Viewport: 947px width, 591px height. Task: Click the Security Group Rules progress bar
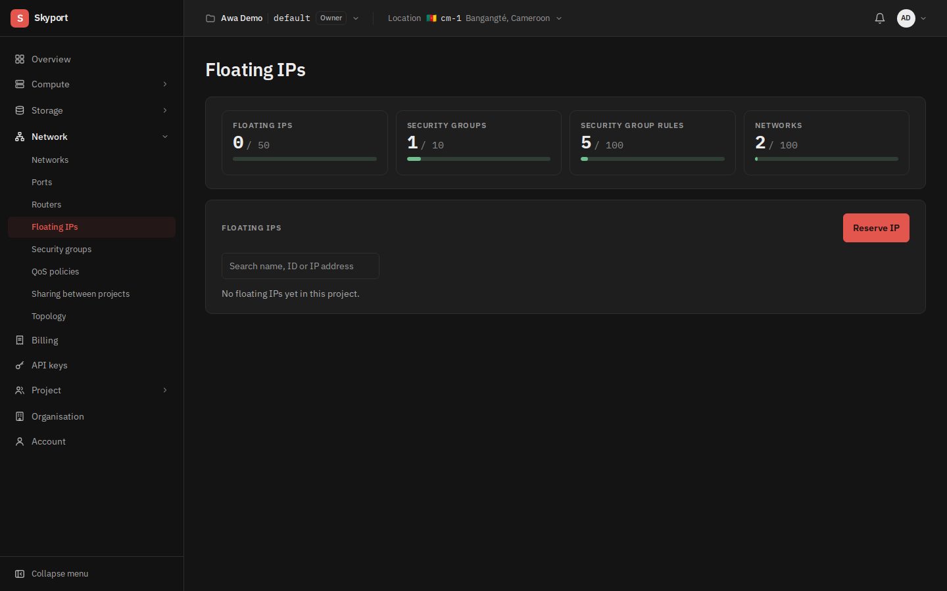click(x=652, y=159)
